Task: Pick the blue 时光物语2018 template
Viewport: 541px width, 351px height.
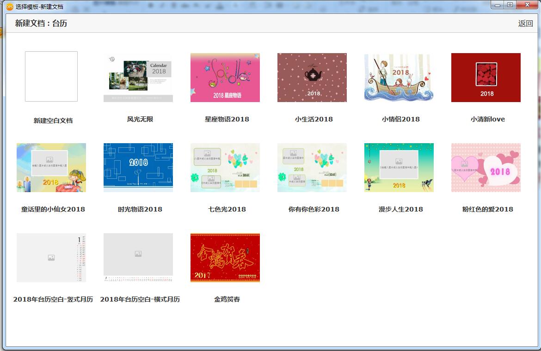Action: pyautogui.click(x=138, y=168)
